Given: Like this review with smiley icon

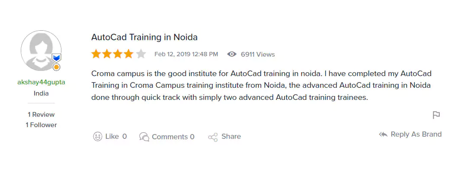Looking at the screenshot, I should (98, 137).
